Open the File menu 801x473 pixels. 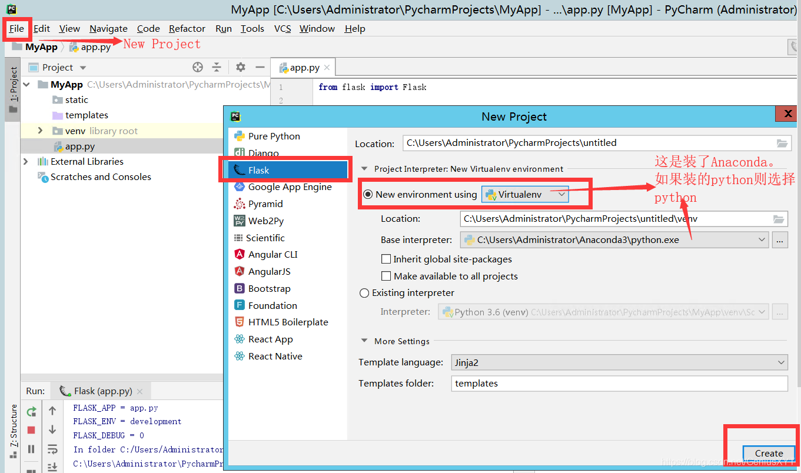coord(16,28)
